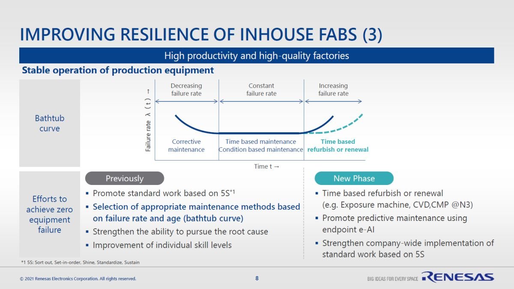514x289 pixels.
Task: Click the page number 8
Action: (257, 278)
